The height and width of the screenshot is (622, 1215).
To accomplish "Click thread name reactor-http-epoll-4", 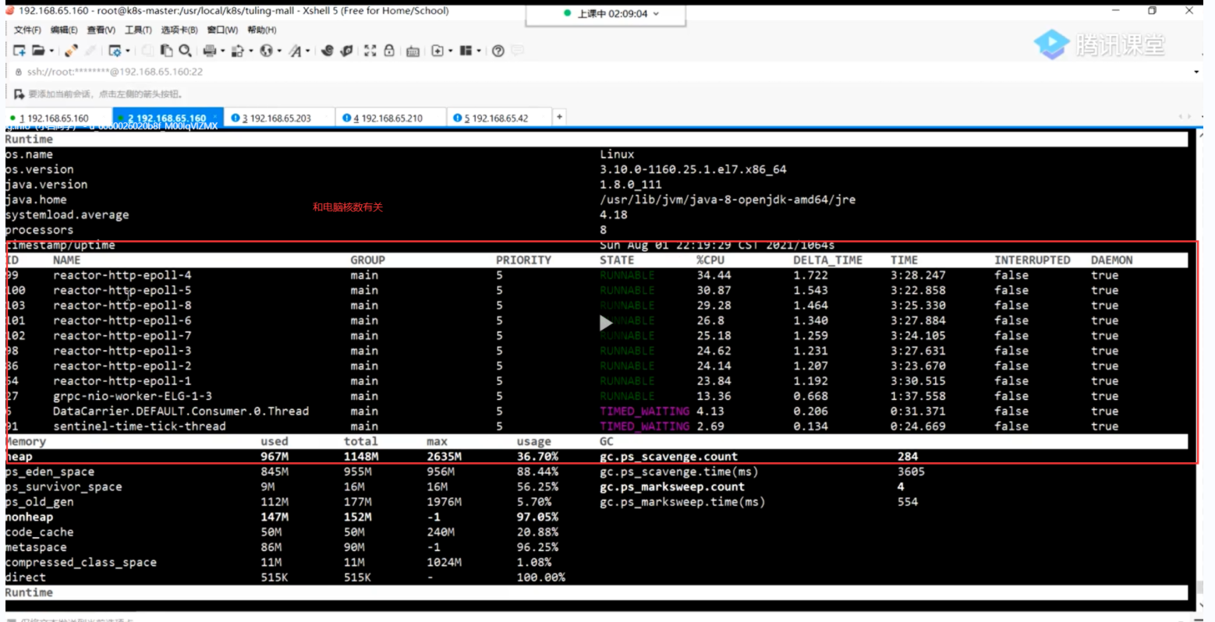I will click(x=122, y=275).
